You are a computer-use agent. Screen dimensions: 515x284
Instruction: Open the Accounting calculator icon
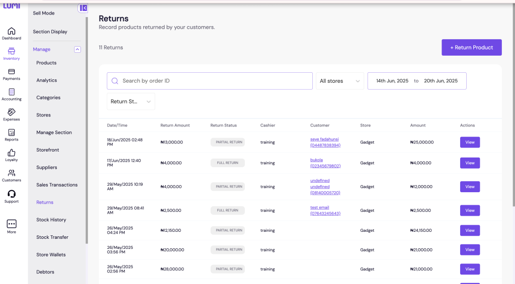[12, 92]
